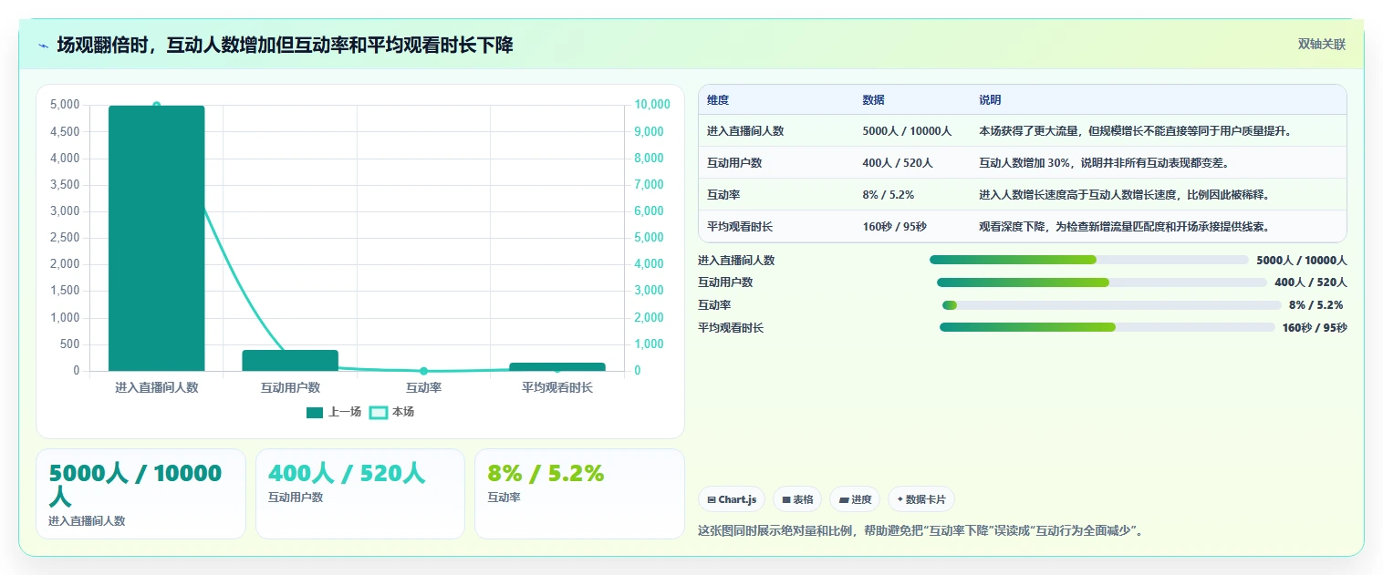Click the 400人 / 520人 data card
This screenshot has width=1383, height=575.
[x=360, y=494]
